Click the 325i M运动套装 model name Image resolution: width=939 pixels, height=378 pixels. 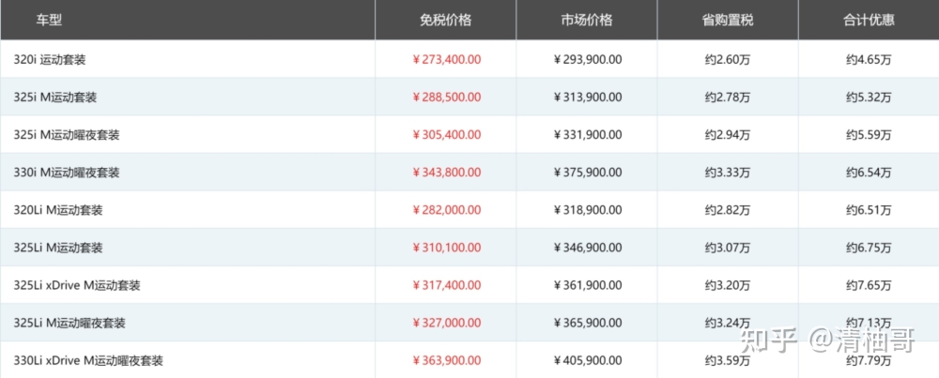tap(55, 98)
